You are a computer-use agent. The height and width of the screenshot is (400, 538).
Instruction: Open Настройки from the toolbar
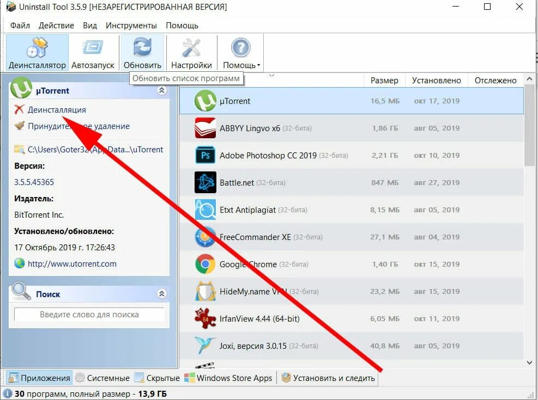pyautogui.click(x=191, y=52)
